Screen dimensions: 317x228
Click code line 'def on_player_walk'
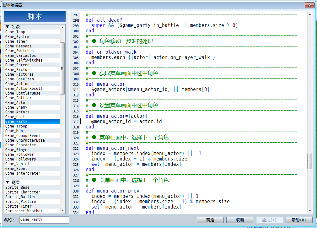[111, 52]
